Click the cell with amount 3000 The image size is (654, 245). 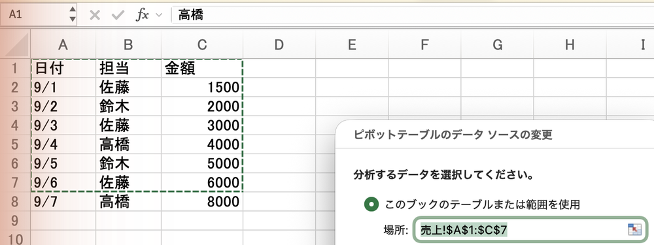[x=202, y=125]
